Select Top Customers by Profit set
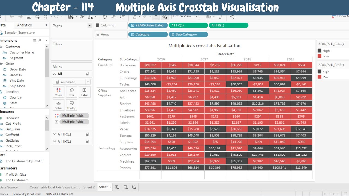The height and width of the screenshot is (196, 349). coord(25,161)
